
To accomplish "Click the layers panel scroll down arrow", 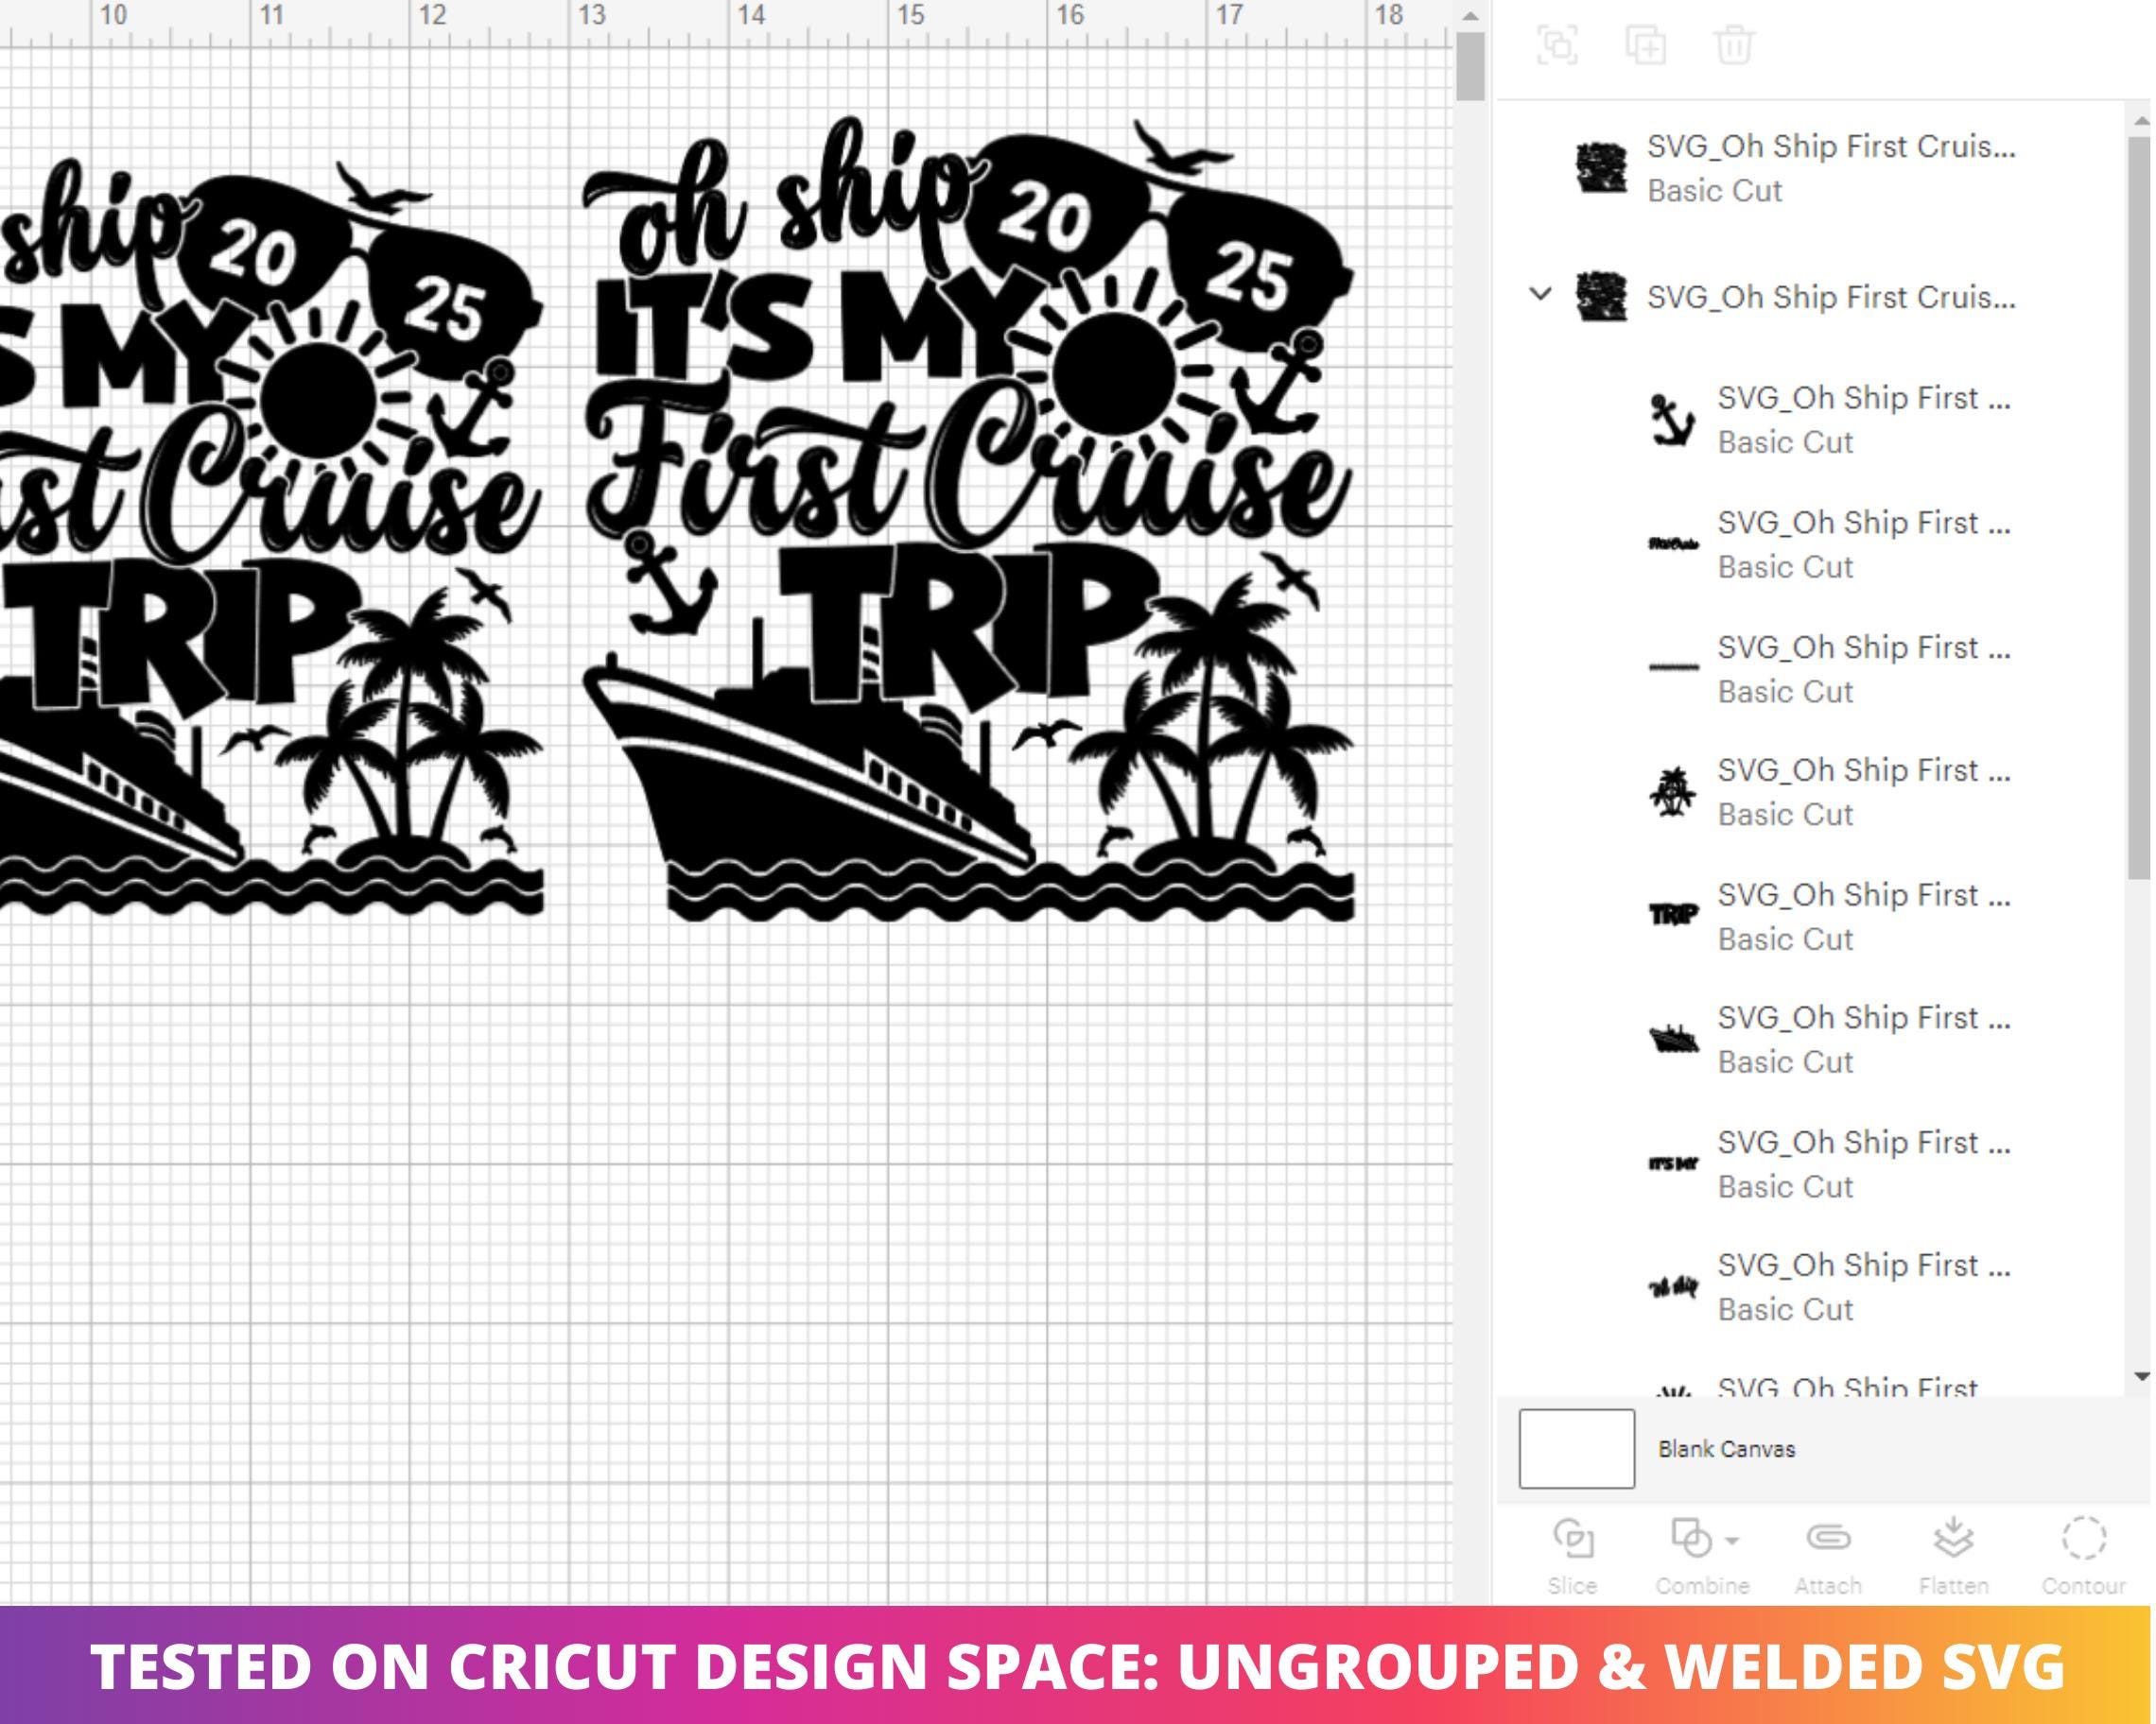I will click(2141, 1377).
